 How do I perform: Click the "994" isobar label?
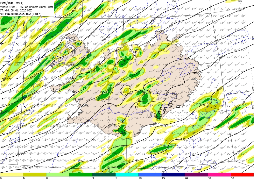(x=240, y=151)
